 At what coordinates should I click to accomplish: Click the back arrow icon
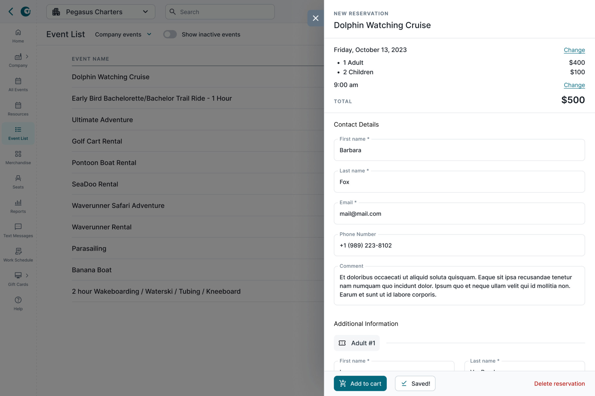tap(11, 12)
